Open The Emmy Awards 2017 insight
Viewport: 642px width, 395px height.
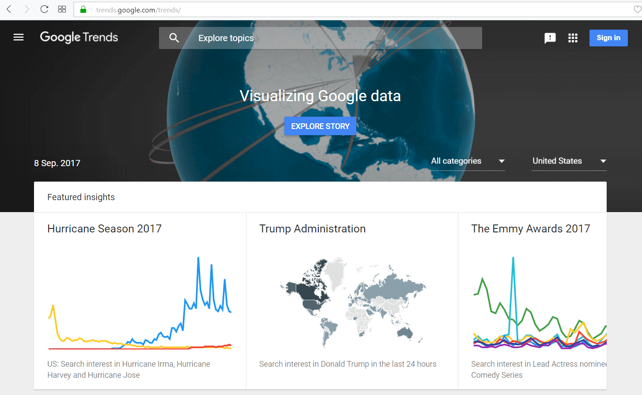[x=530, y=228]
